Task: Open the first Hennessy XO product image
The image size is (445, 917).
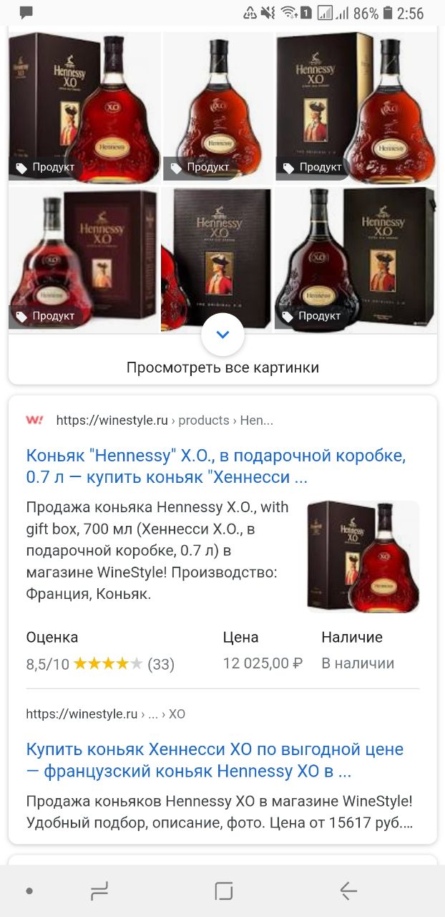Action: (x=84, y=108)
